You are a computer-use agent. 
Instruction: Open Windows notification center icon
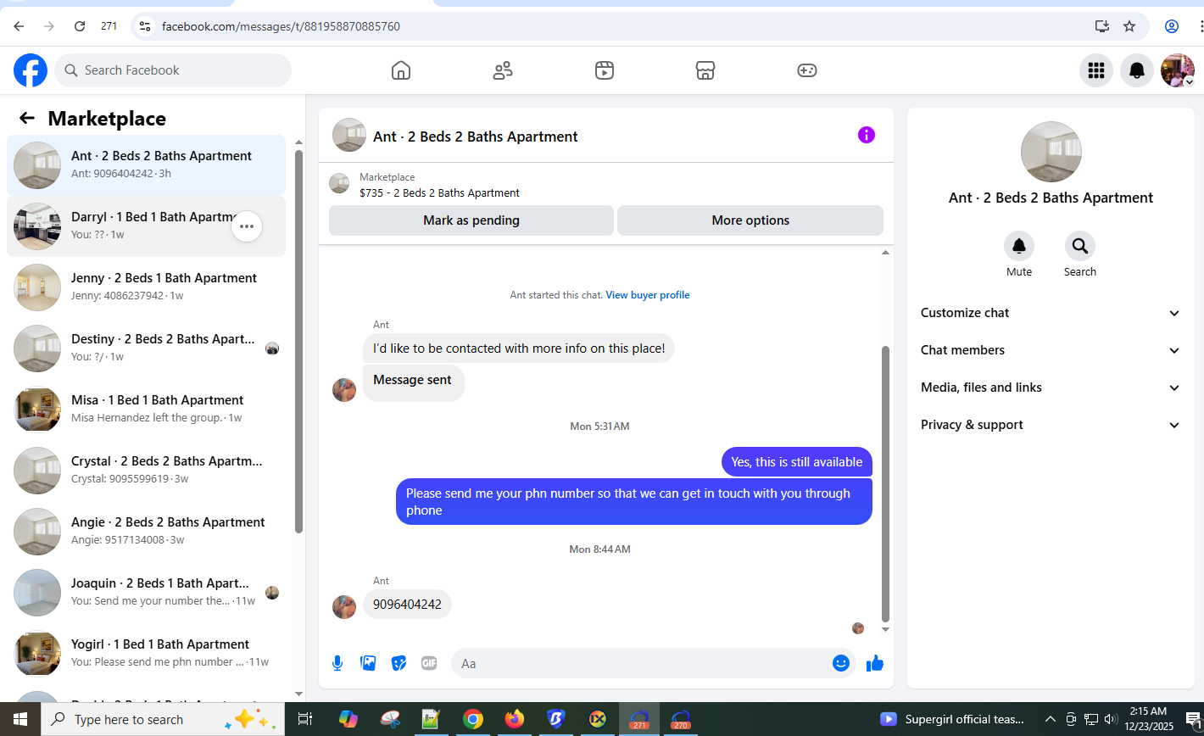[x=1193, y=719]
